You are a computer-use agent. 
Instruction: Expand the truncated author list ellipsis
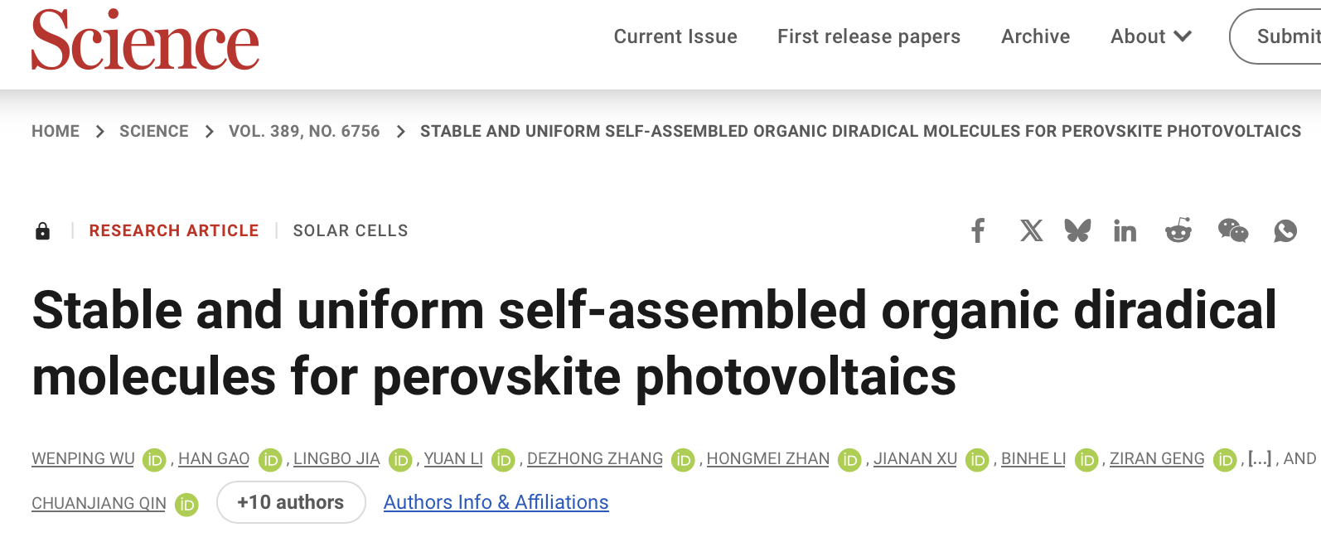pyautogui.click(x=1259, y=458)
